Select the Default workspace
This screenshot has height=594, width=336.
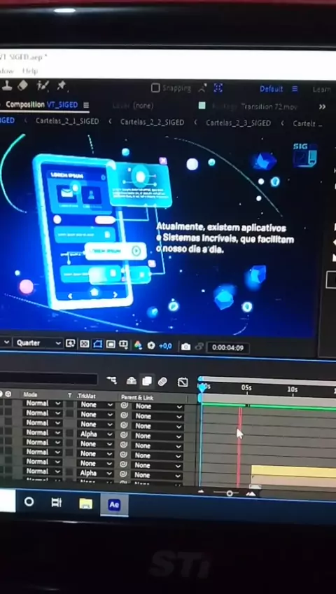[272, 89]
